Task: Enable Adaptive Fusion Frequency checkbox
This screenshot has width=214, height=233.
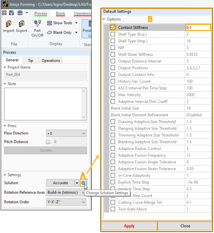Action: click(113, 155)
